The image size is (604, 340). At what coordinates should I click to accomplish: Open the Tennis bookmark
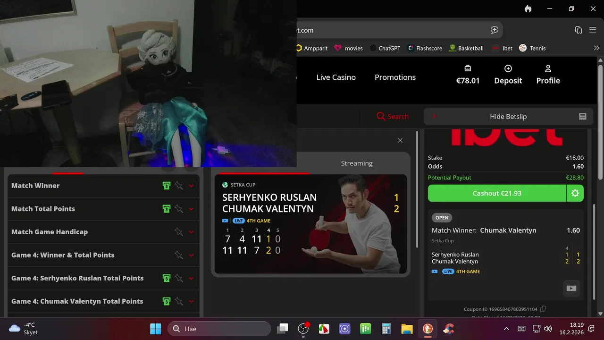pos(532,48)
